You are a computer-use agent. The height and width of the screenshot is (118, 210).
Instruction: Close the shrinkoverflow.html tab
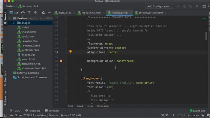(165, 13)
